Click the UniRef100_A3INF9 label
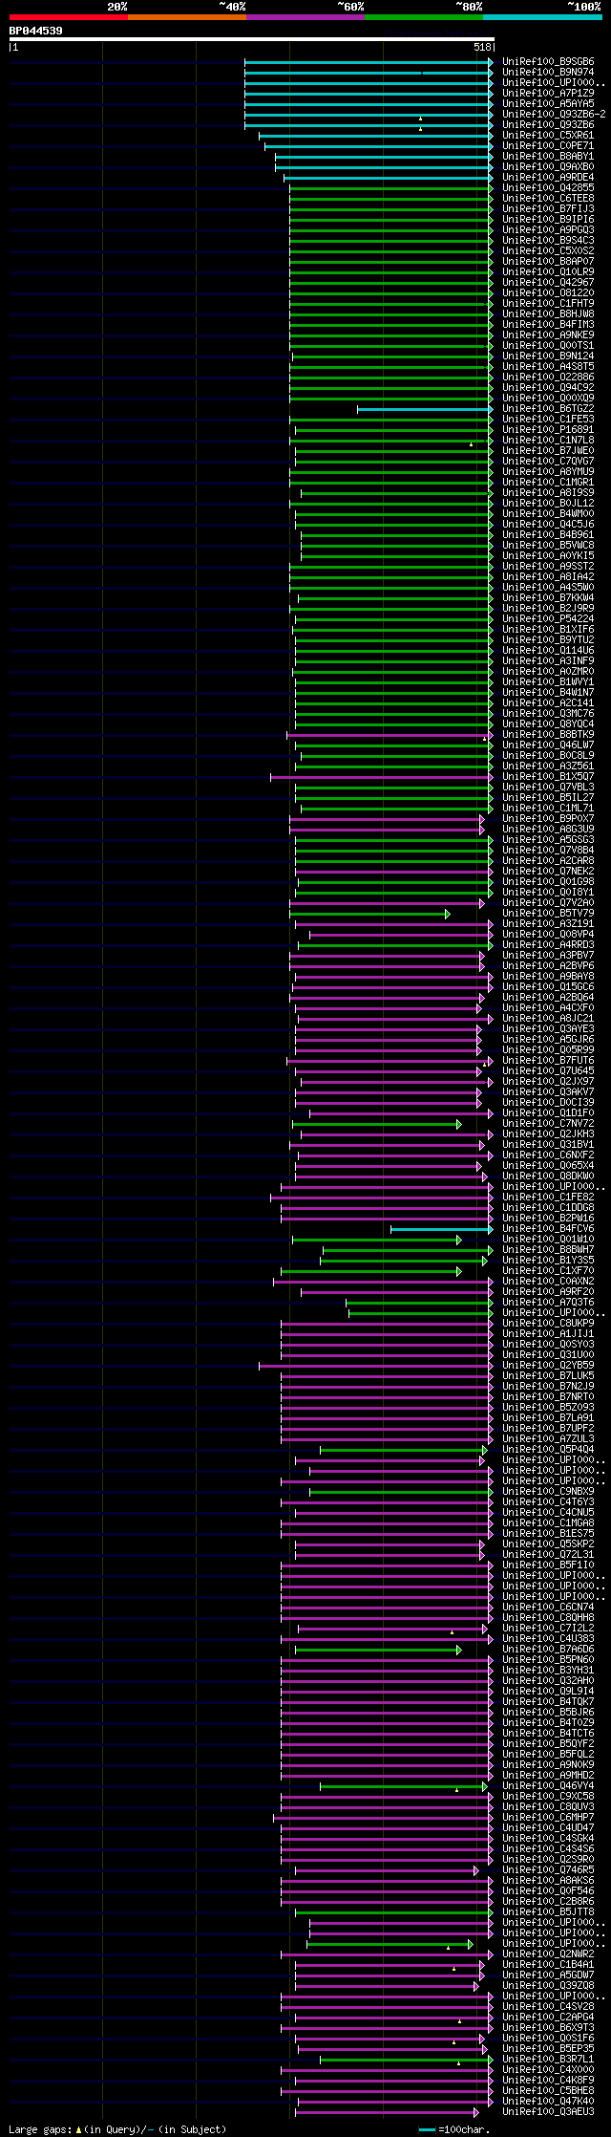Image resolution: width=611 pixels, height=2137 pixels. pos(548,661)
